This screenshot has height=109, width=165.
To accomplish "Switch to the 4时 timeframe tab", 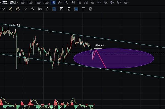I will tap(73, 2).
